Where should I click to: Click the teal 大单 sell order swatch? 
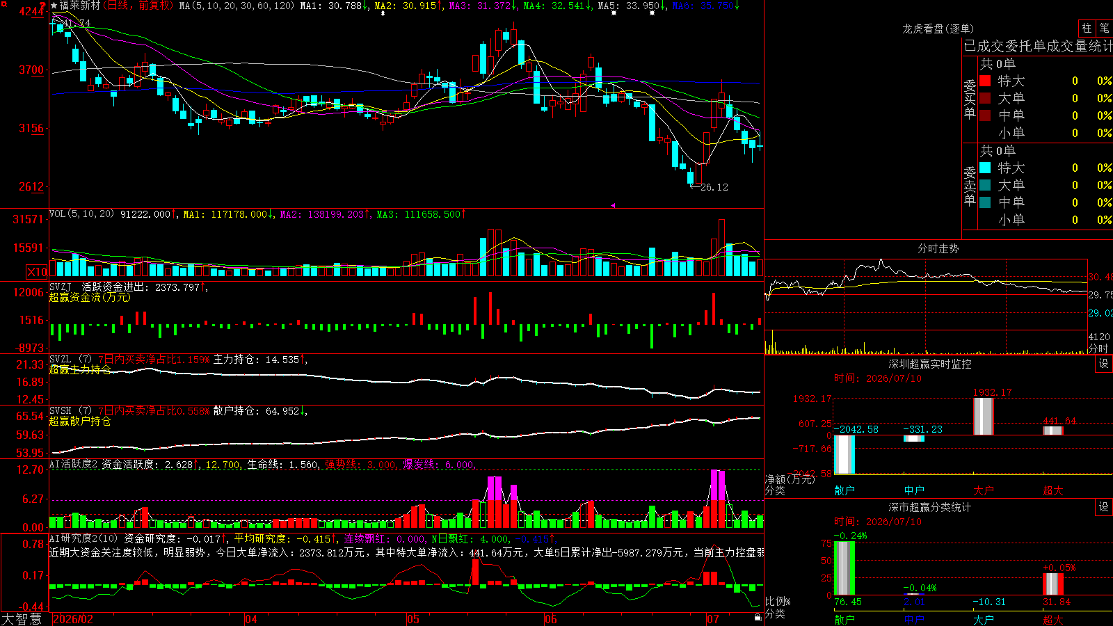985,185
